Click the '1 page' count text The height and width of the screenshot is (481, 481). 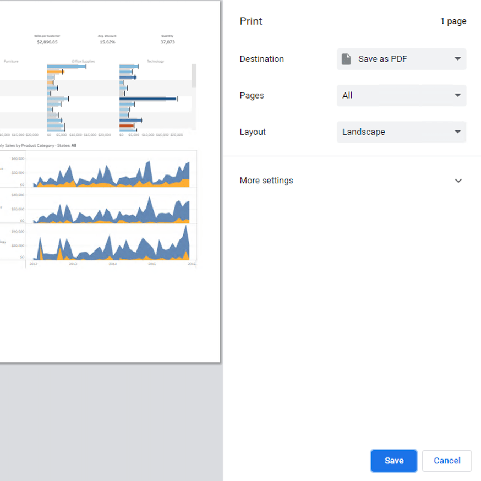tap(453, 21)
